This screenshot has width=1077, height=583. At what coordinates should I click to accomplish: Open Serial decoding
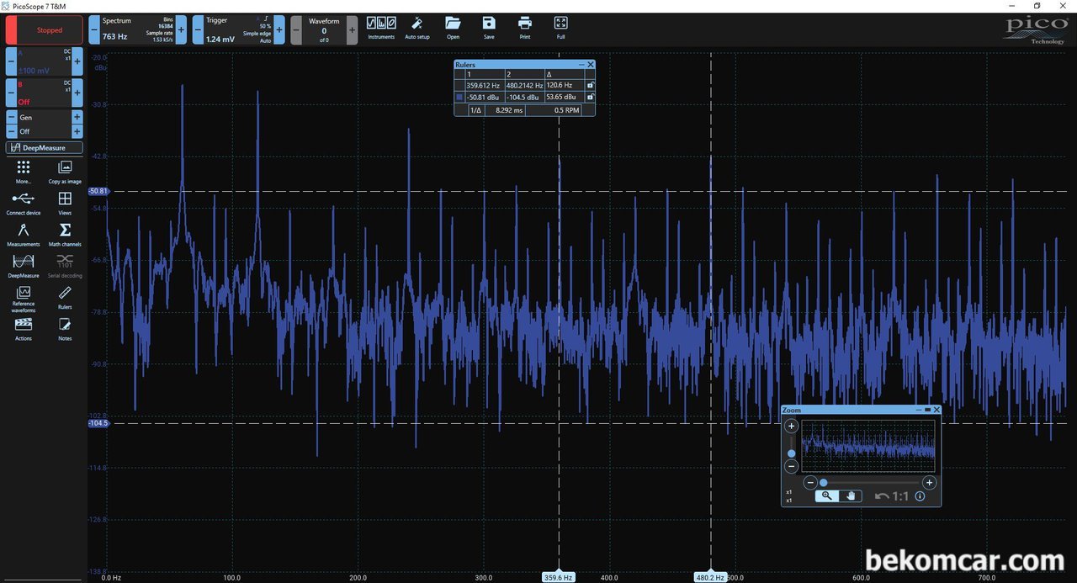click(65, 266)
